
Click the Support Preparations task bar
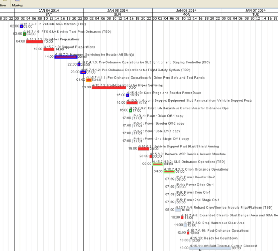coord(48,49)
